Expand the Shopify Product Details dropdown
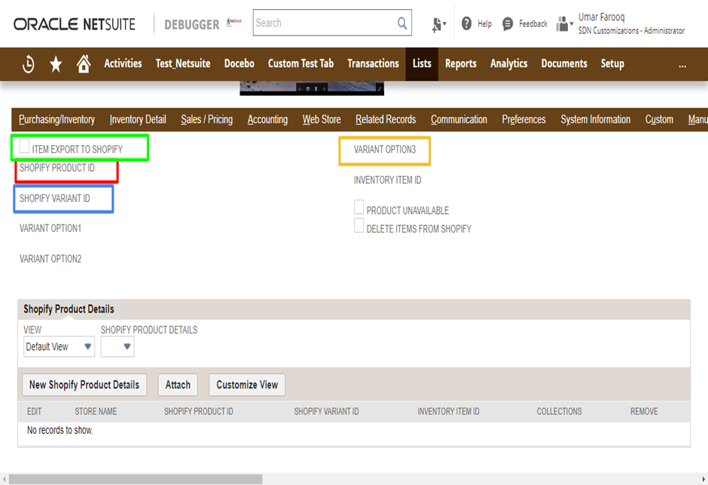Viewport: 708px width, 485px height. point(117,347)
